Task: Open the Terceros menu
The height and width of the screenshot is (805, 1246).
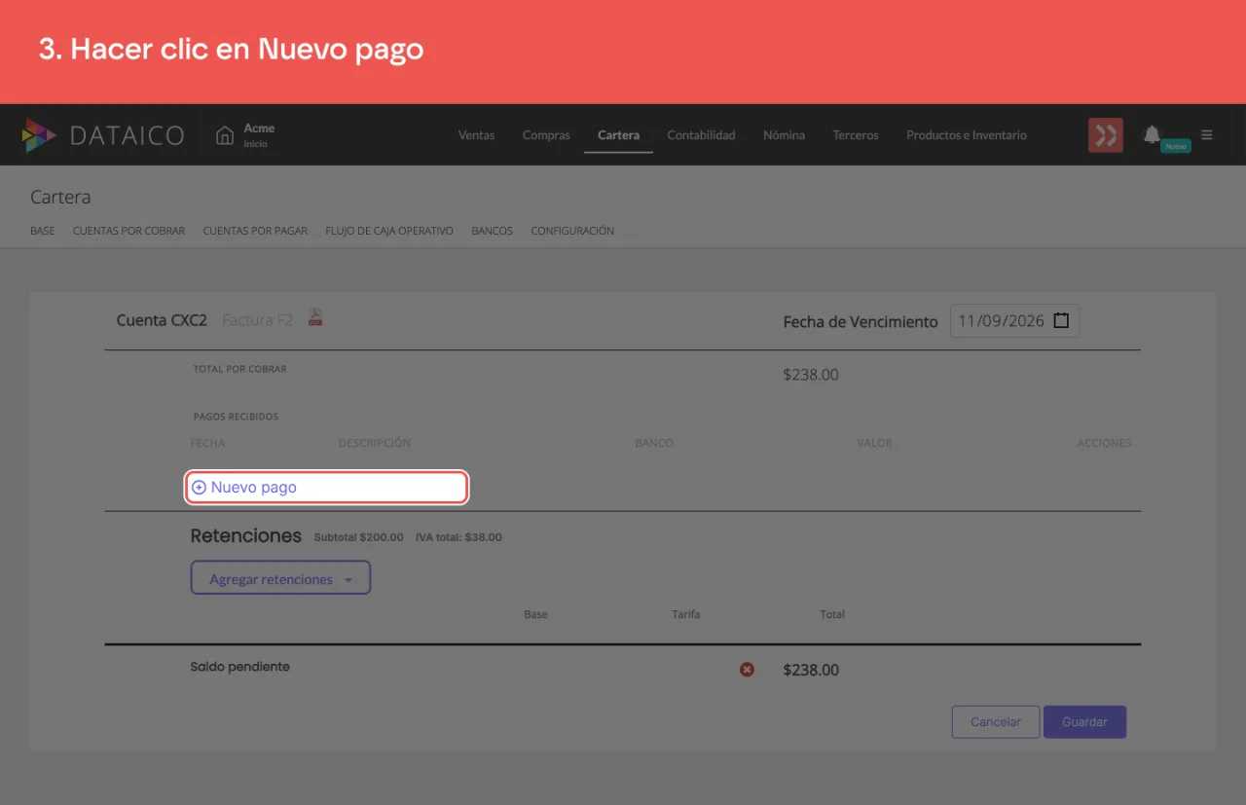Action: coord(856,135)
